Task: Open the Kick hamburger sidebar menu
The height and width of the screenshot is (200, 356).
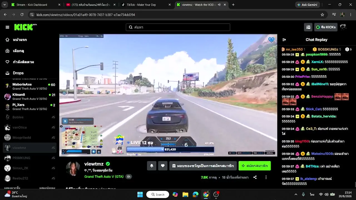Action: [x=8, y=27]
